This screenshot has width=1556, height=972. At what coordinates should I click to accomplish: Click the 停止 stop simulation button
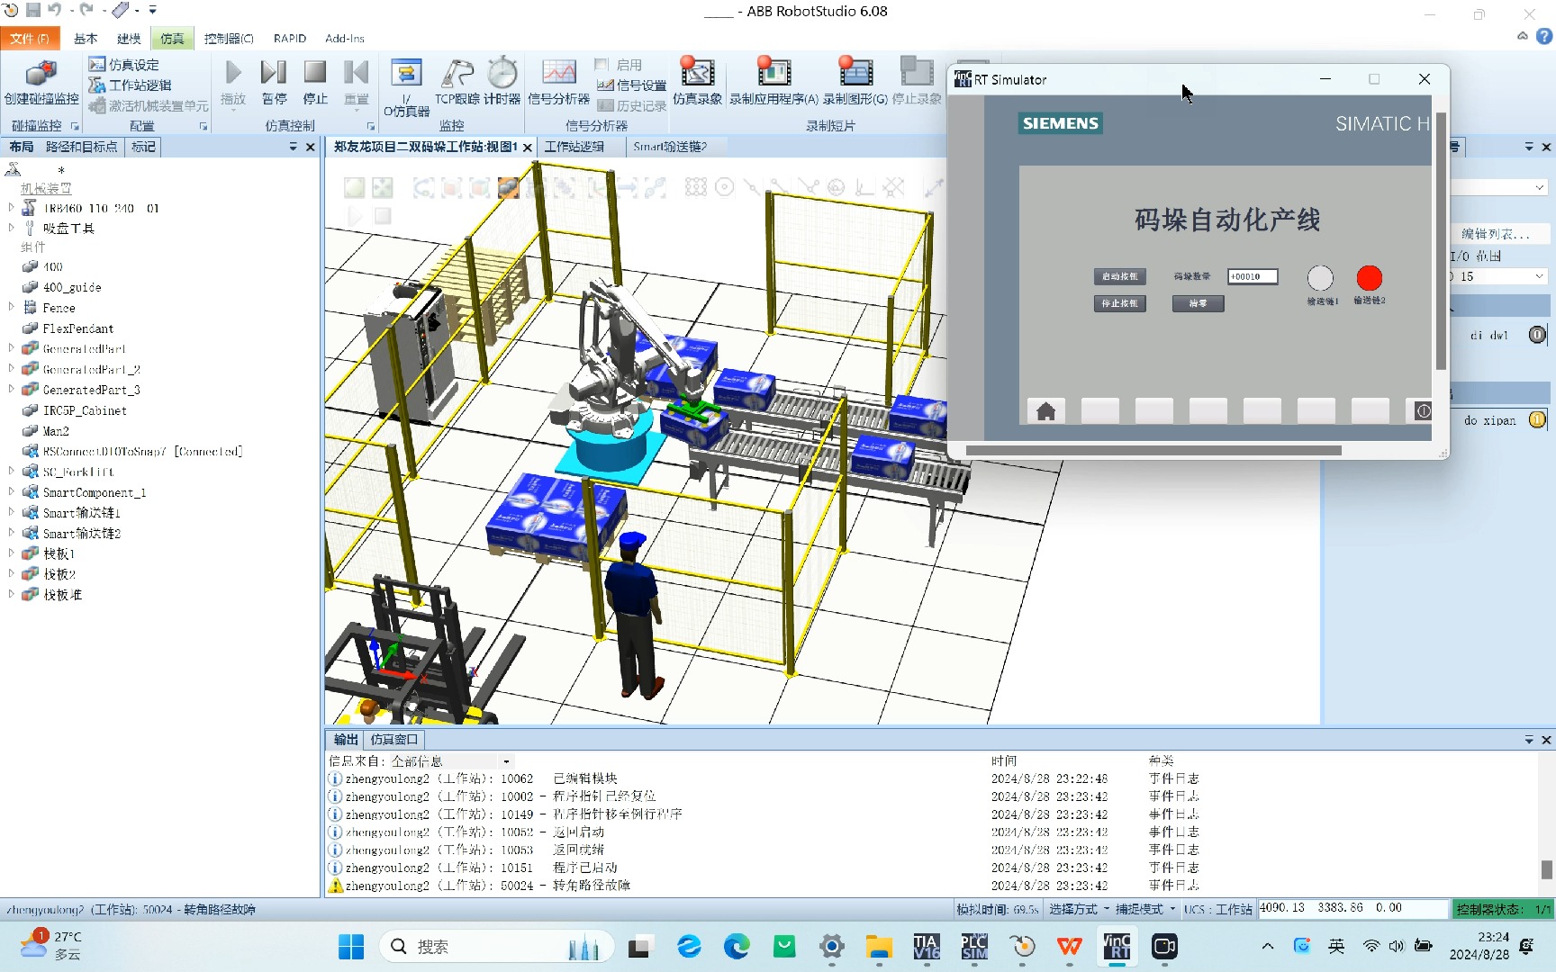315,82
